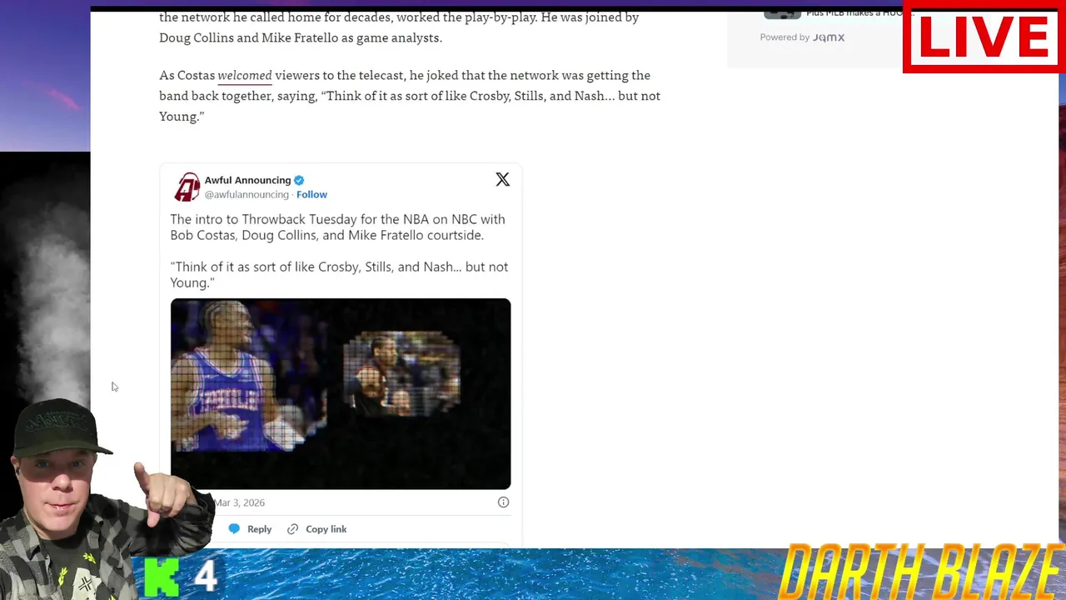This screenshot has width=1066, height=600.
Task: Open the X logo on embedded tweet
Action: pyautogui.click(x=502, y=179)
